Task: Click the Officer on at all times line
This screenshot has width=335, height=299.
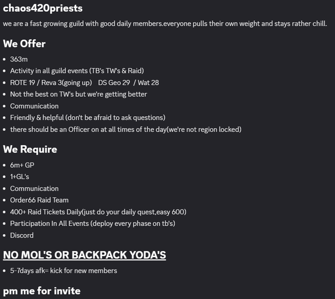Action: click(x=126, y=130)
